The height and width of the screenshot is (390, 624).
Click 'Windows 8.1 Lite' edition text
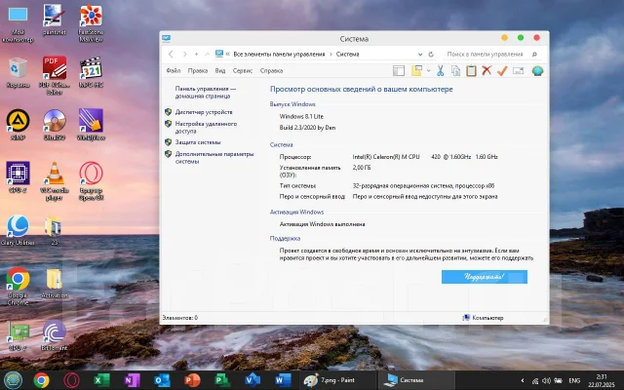tap(301, 117)
